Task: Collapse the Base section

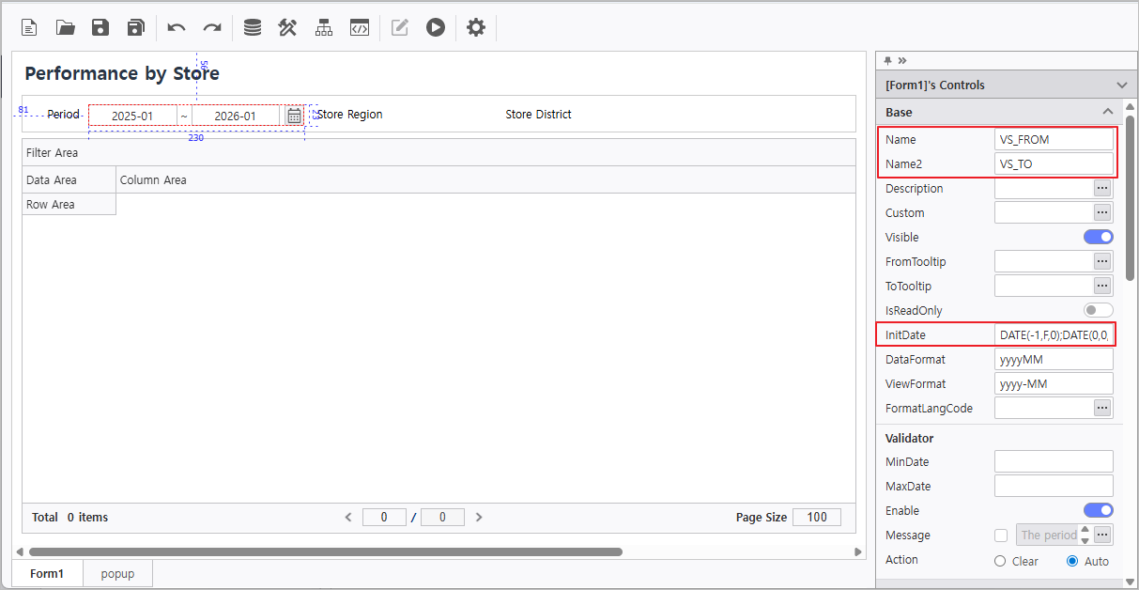Action: tap(1108, 112)
